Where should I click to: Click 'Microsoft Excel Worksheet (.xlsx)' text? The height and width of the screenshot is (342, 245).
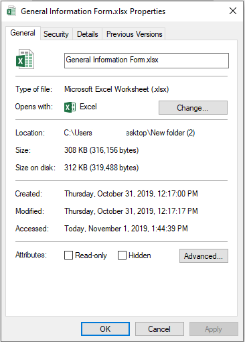click(116, 89)
